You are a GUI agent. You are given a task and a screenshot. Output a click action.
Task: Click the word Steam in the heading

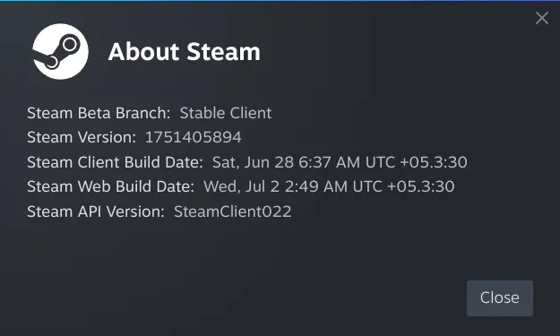(x=224, y=52)
